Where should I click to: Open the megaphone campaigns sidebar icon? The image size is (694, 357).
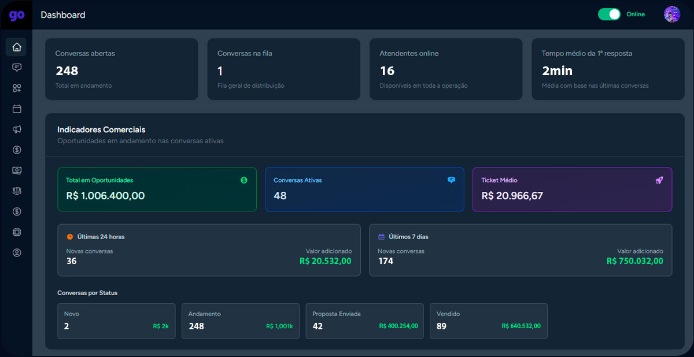(17, 129)
